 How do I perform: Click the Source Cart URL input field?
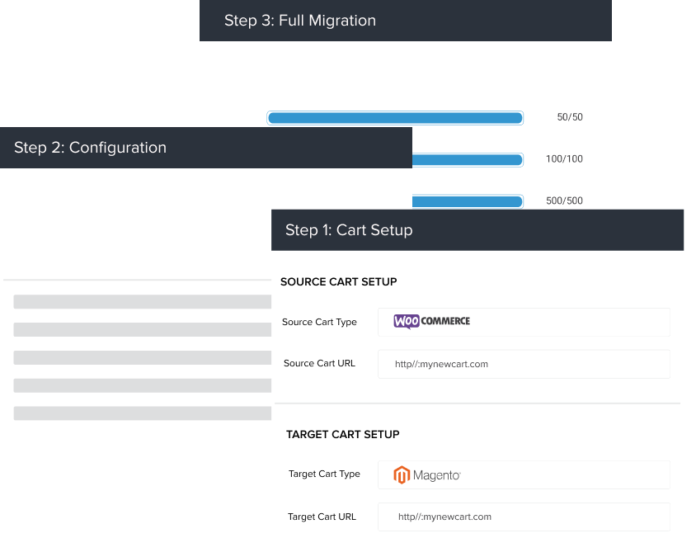(x=524, y=364)
